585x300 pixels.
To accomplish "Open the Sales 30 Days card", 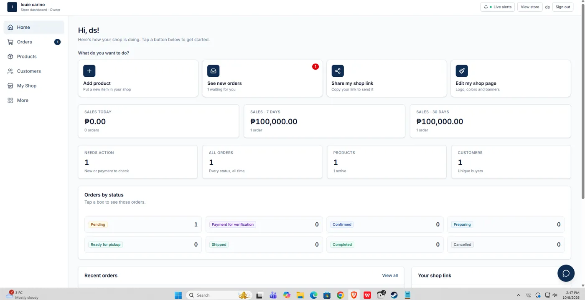I will click(x=491, y=121).
